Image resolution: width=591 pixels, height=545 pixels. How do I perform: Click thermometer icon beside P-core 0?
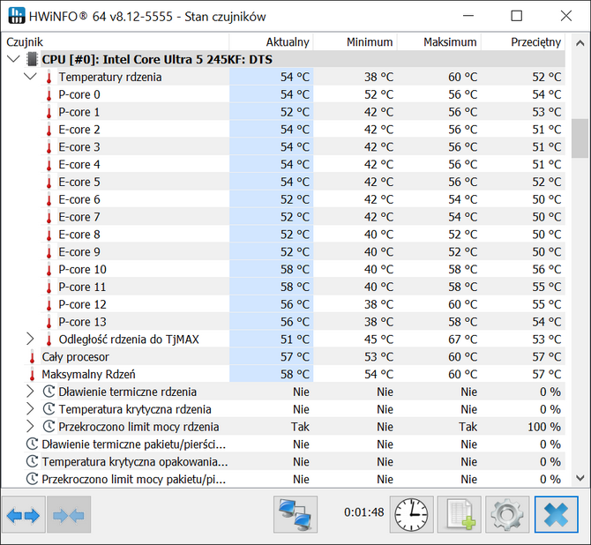point(49,94)
